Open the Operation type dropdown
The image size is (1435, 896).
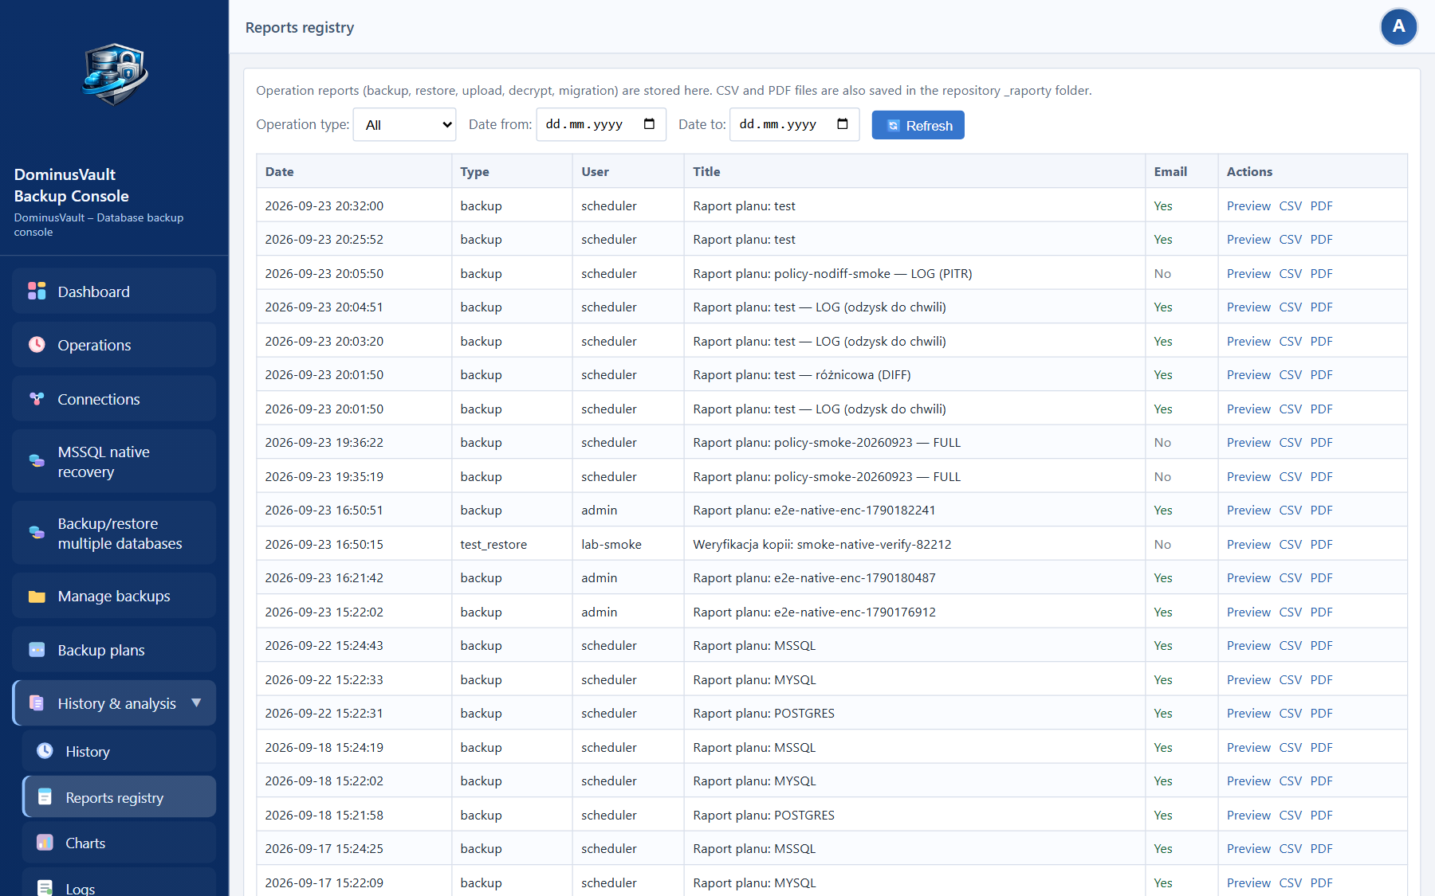click(405, 124)
